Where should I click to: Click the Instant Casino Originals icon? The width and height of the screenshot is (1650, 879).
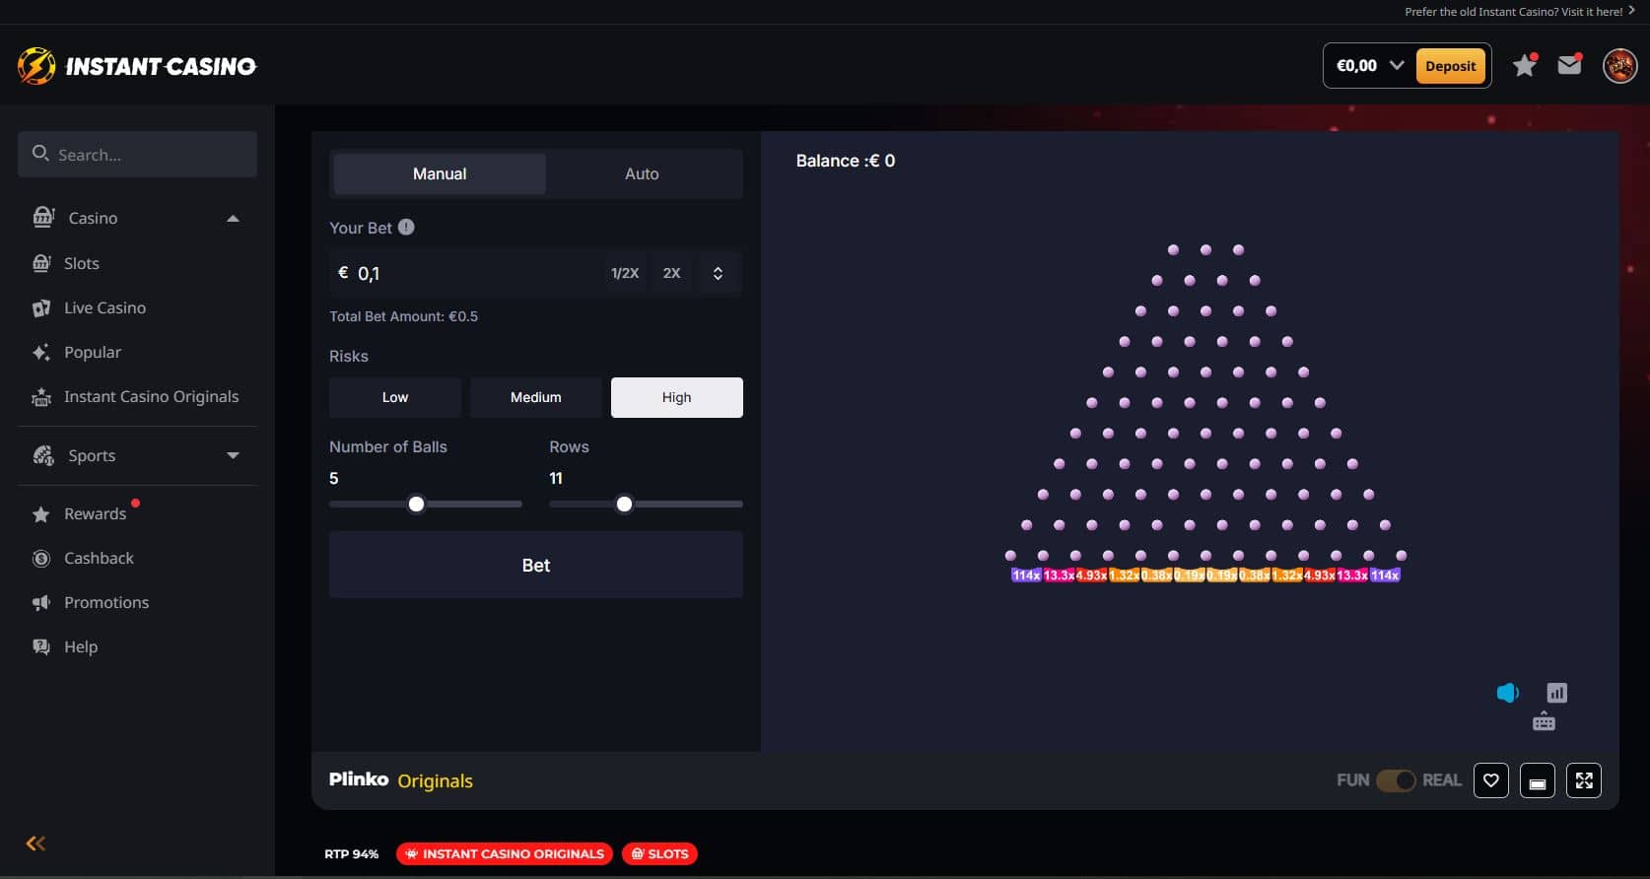(41, 396)
